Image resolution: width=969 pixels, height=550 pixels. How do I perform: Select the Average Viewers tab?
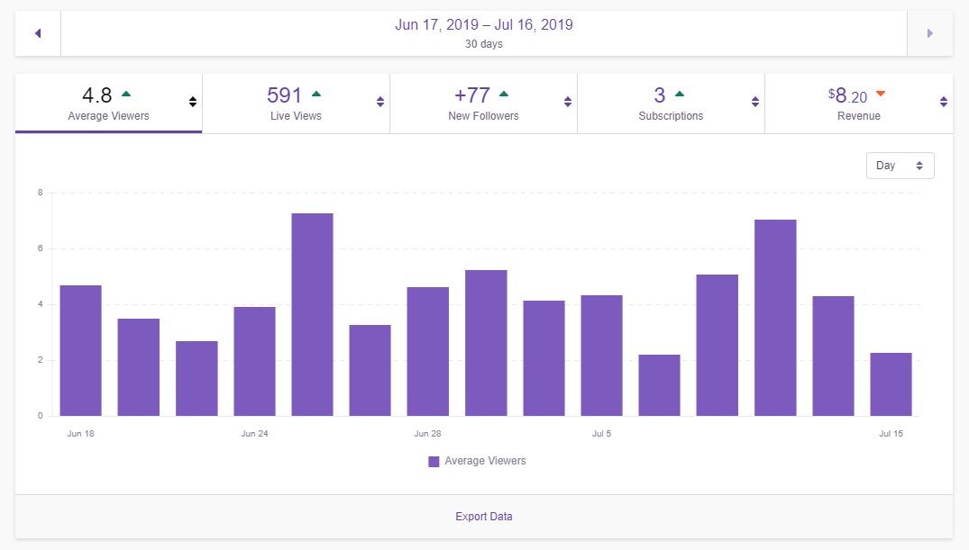(109, 104)
